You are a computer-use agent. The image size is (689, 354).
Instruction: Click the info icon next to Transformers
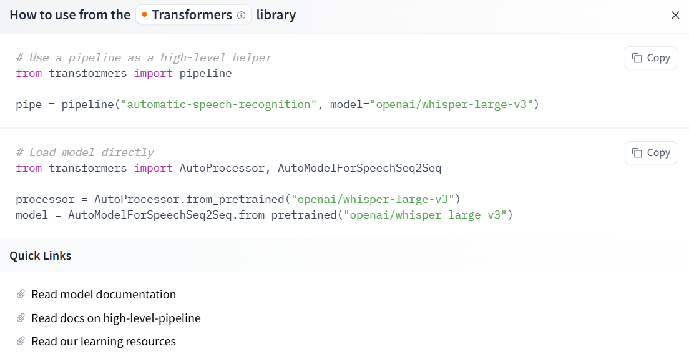point(242,16)
